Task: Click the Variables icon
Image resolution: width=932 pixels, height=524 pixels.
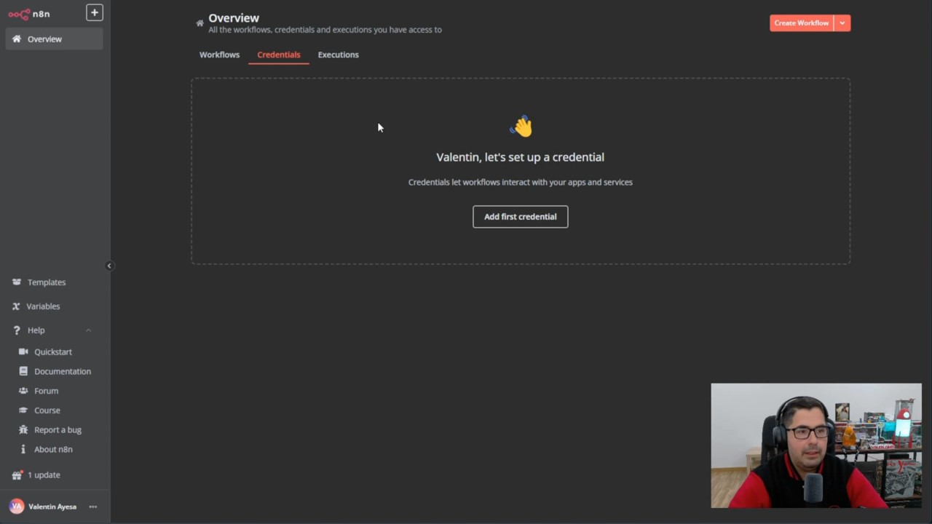Action: (x=16, y=306)
